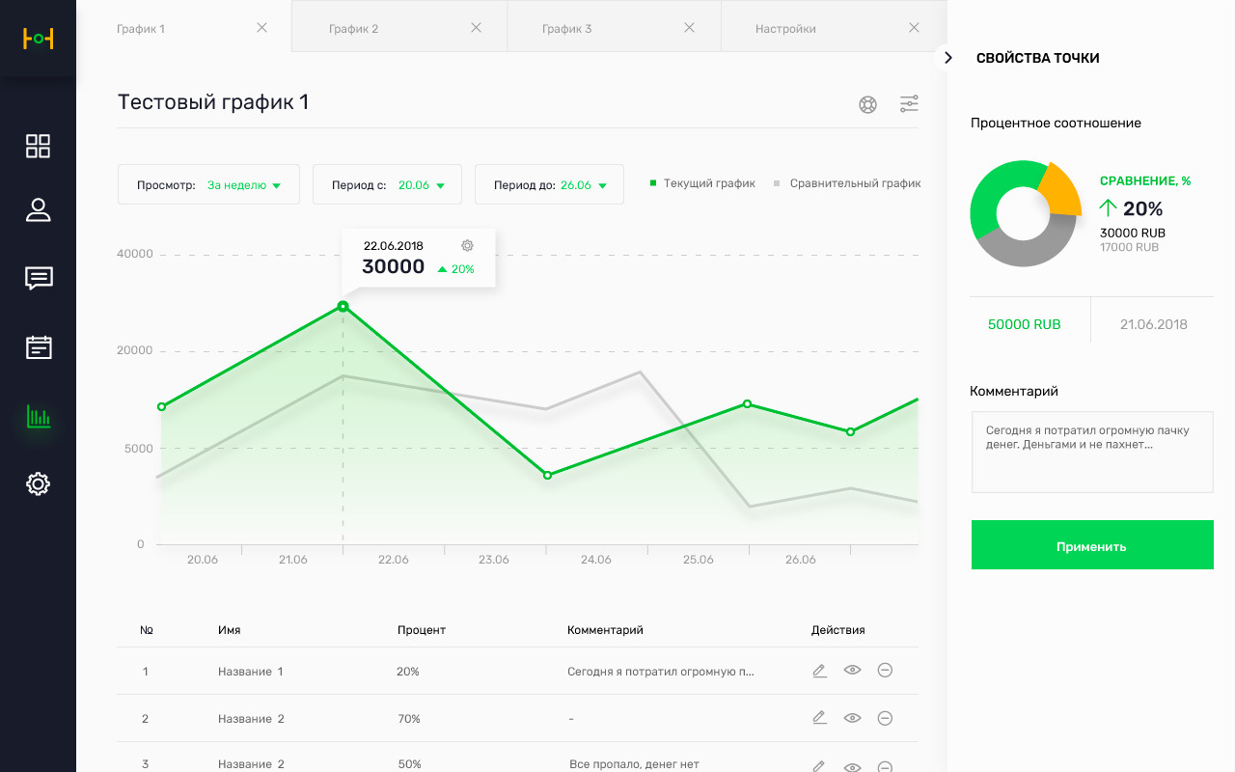The image size is (1235, 772).
Task: Open the dashboard grid icon in sidebar
Action: [38, 147]
